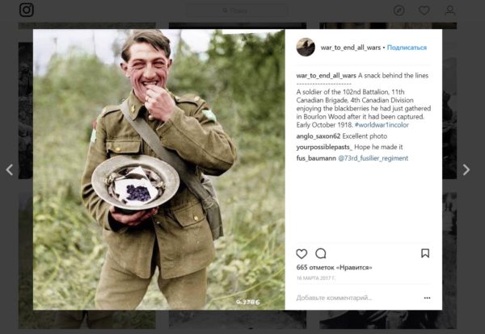The height and width of the screenshot is (334, 485).
Task: Like the post with heart icon
Action: click(x=302, y=254)
